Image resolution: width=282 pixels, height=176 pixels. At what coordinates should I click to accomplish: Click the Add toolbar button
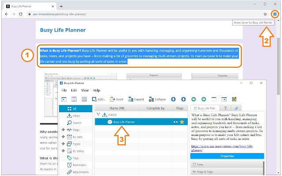tap(98, 99)
